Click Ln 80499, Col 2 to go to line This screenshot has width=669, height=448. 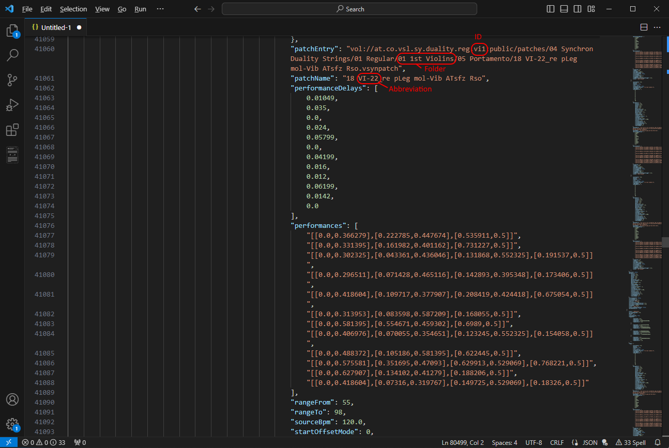[463, 443]
